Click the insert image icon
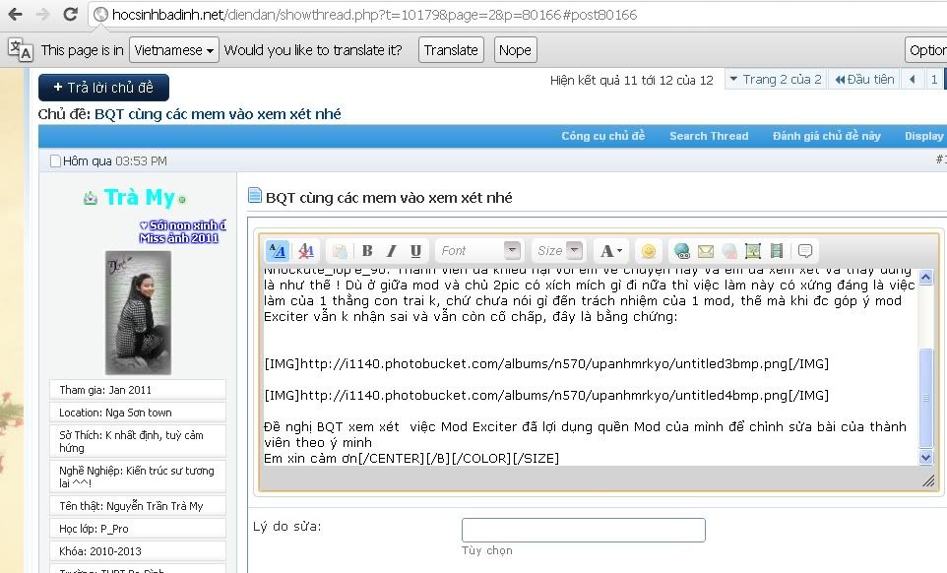This screenshot has width=947, height=573. [x=753, y=251]
